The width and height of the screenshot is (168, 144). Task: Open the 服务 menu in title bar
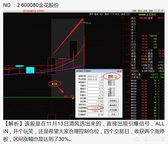[151, 11]
